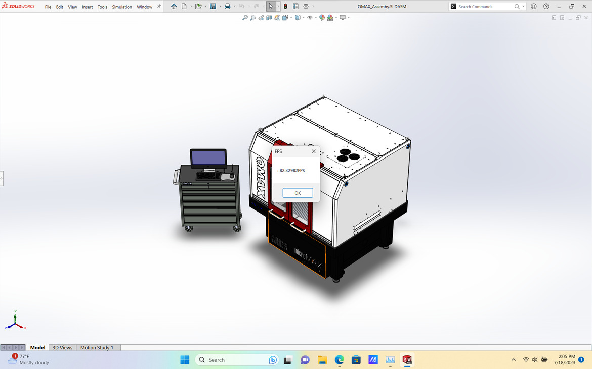Toggle the Section View icon
The width and height of the screenshot is (592, 369).
[x=269, y=17]
